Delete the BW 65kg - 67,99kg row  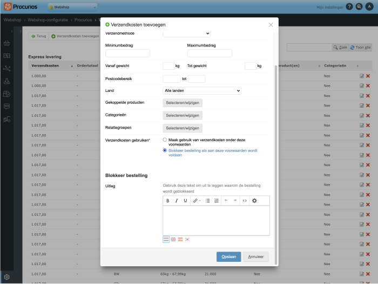tap(368, 274)
